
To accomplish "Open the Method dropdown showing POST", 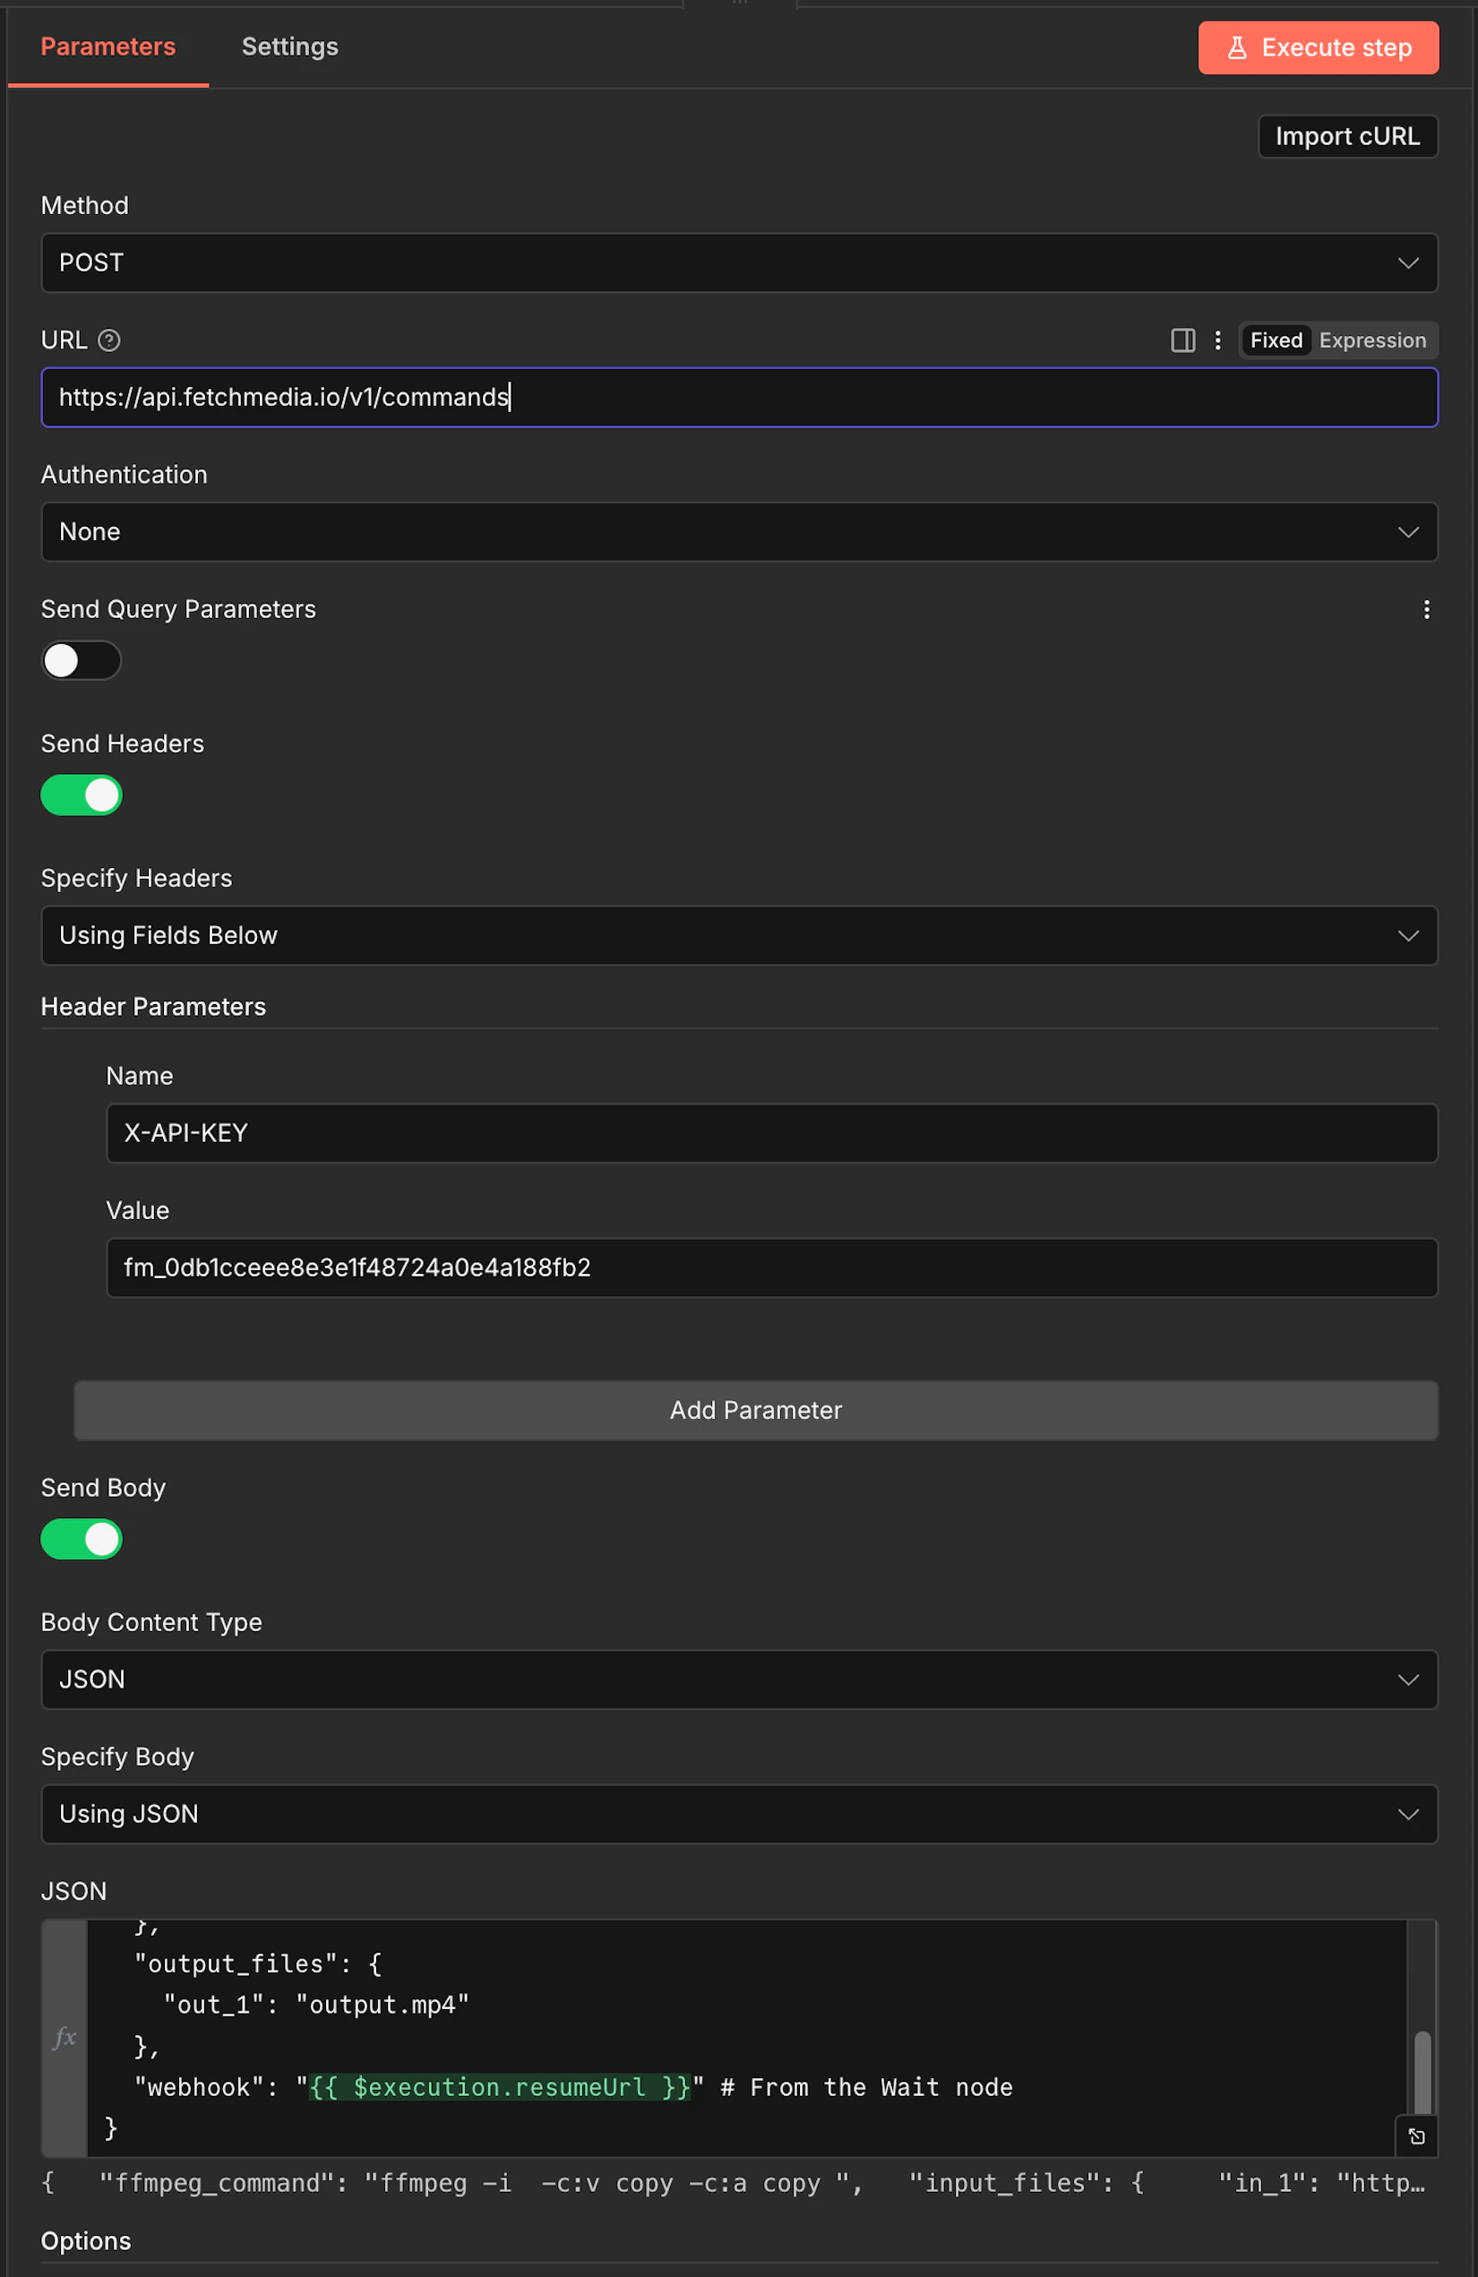I will pos(738,263).
